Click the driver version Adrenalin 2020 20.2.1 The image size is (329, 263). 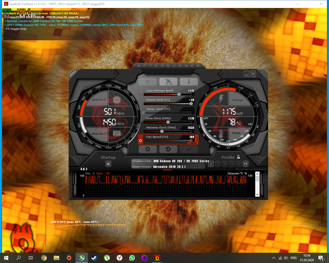(169, 167)
